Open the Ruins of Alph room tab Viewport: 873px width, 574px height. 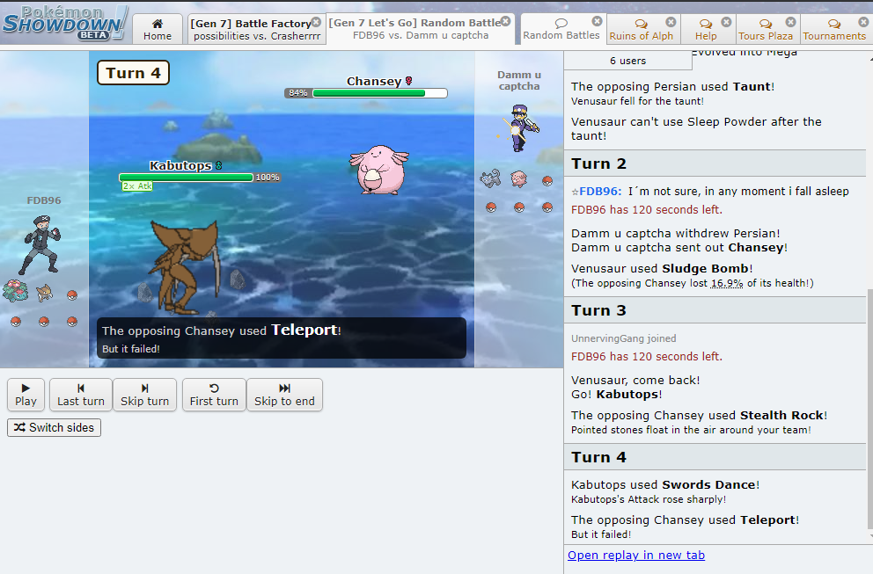click(x=642, y=30)
